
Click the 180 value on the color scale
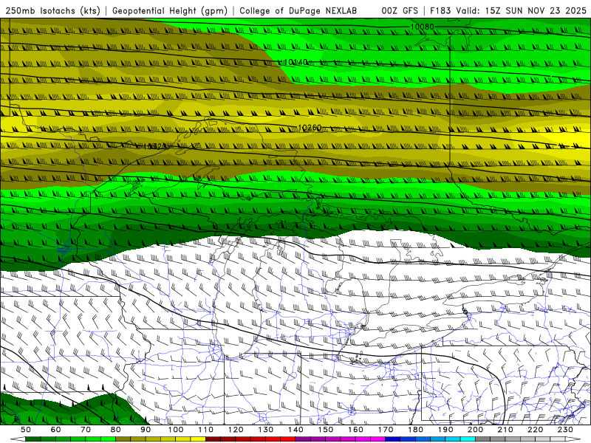coord(415,430)
